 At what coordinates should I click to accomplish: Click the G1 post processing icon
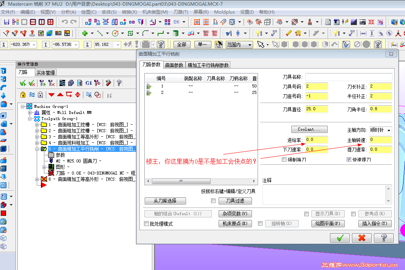pyautogui.click(x=89, y=83)
